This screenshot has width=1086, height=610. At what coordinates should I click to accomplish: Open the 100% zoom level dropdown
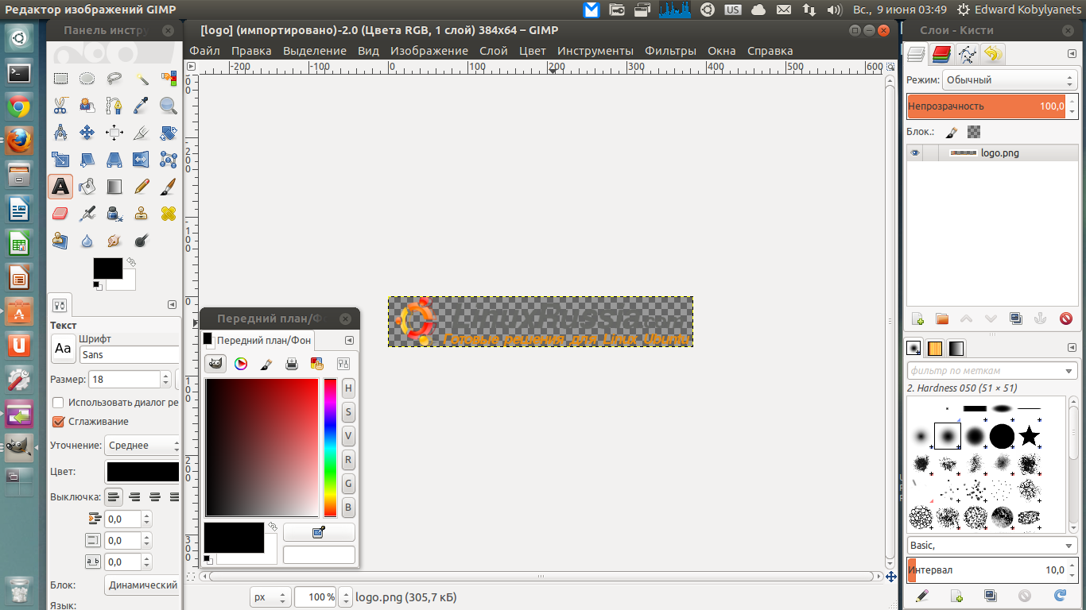(347, 597)
